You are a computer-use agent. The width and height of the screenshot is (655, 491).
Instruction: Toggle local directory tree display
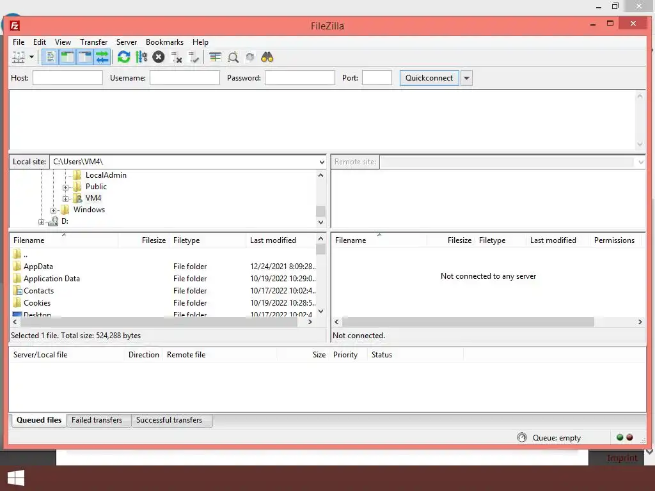[x=67, y=57]
